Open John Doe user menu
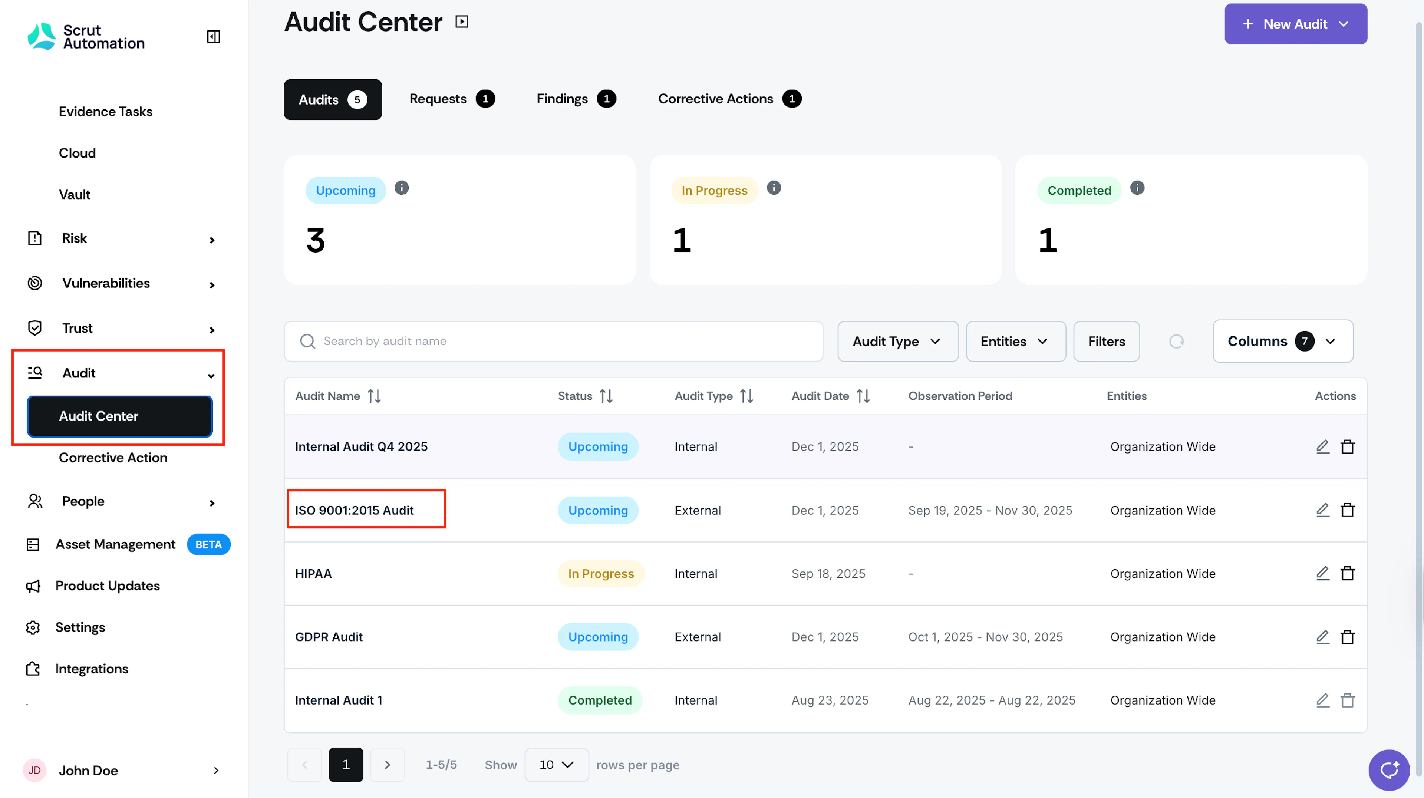The height and width of the screenshot is (798, 1424). (121, 770)
